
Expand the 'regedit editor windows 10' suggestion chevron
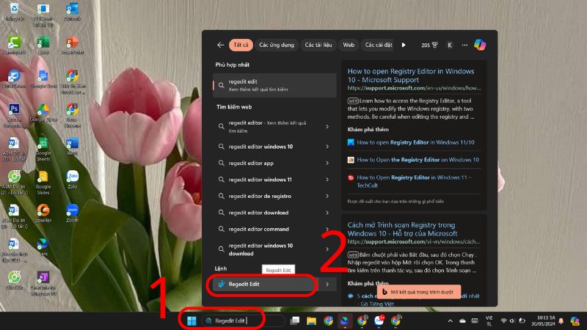tap(327, 147)
